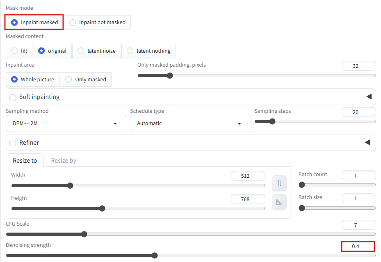Switch to the Resize by tab

tap(64, 161)
